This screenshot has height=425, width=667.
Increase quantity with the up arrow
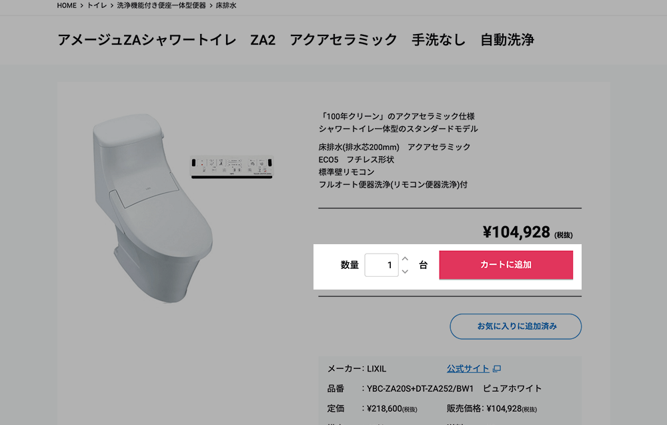(x=405, y=259)
